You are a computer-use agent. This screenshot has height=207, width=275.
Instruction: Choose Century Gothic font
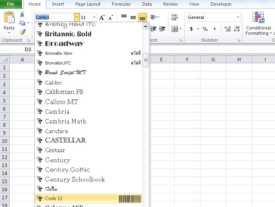(89, 170)
